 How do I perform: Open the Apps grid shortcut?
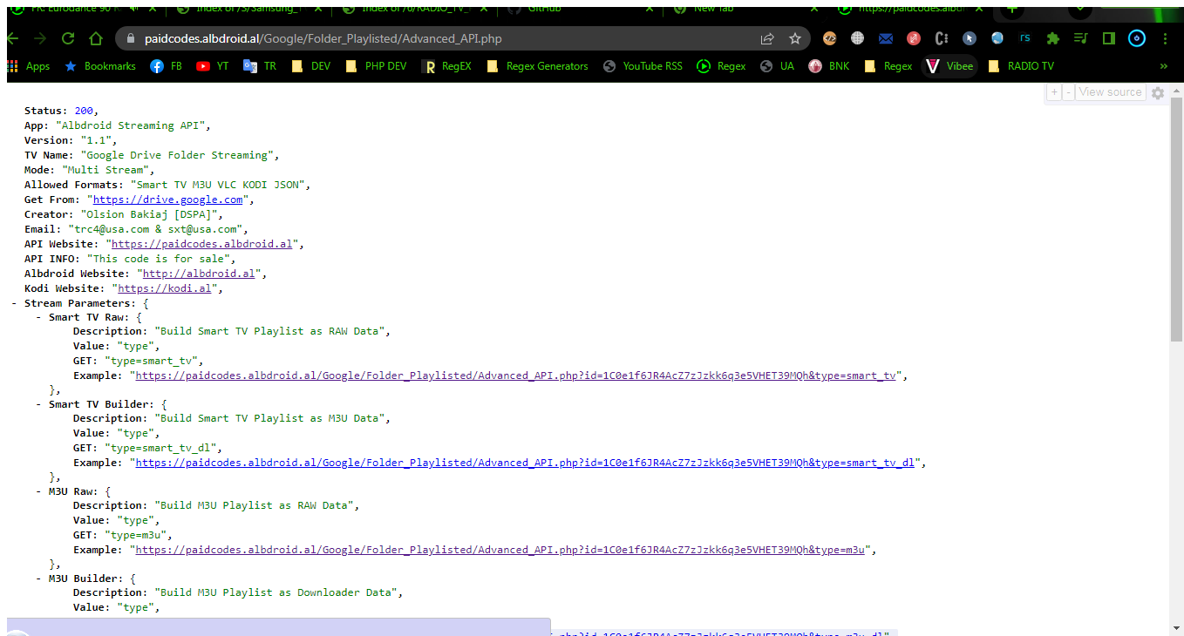coord(29,66)
